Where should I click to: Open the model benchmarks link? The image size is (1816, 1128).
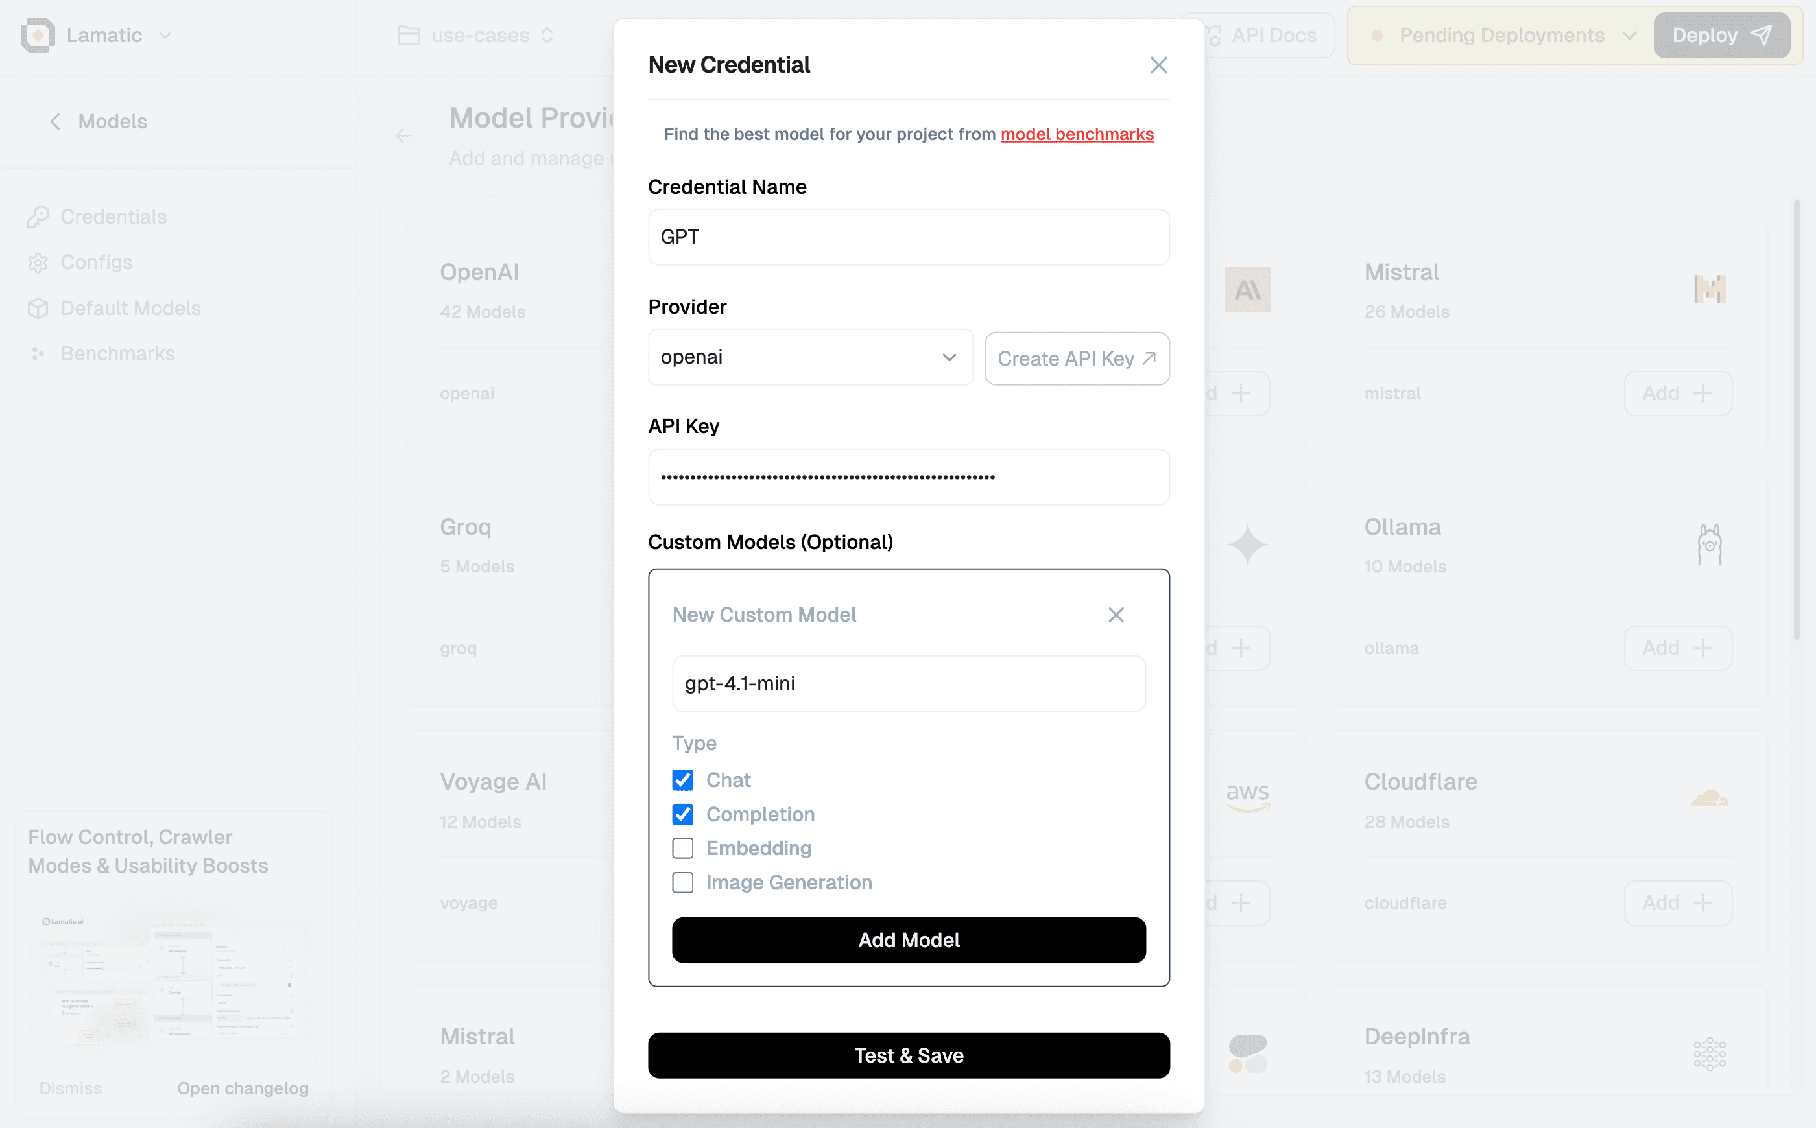coord(1077,134)
